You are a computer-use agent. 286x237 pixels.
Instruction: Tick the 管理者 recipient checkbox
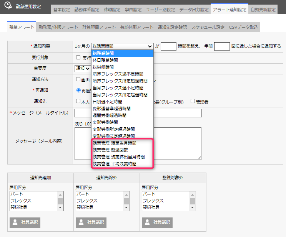pos(193,101)
